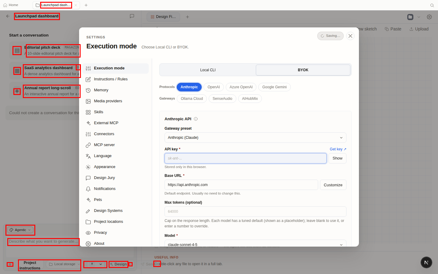Click the Project locations folder icon
This screenshot has width=438, height=274.
(88, 222)
